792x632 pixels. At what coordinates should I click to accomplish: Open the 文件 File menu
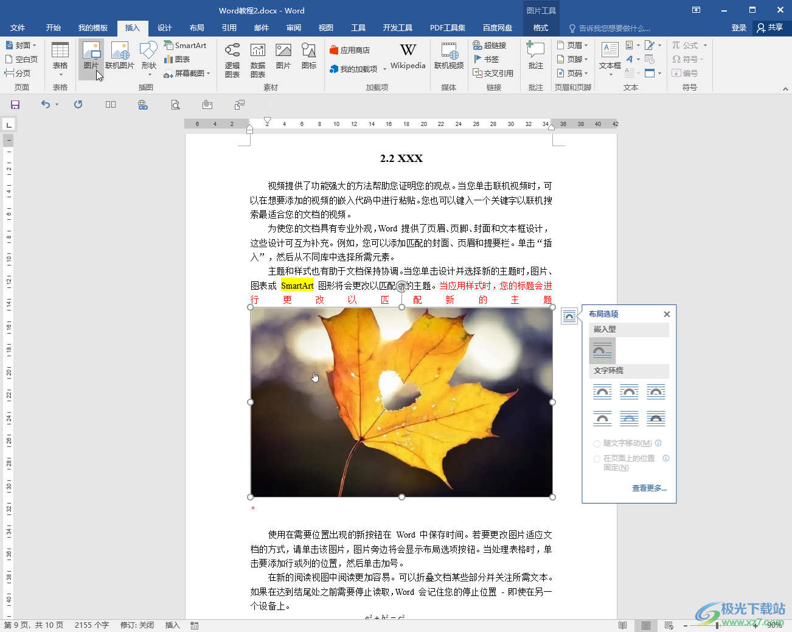[18, 28]
